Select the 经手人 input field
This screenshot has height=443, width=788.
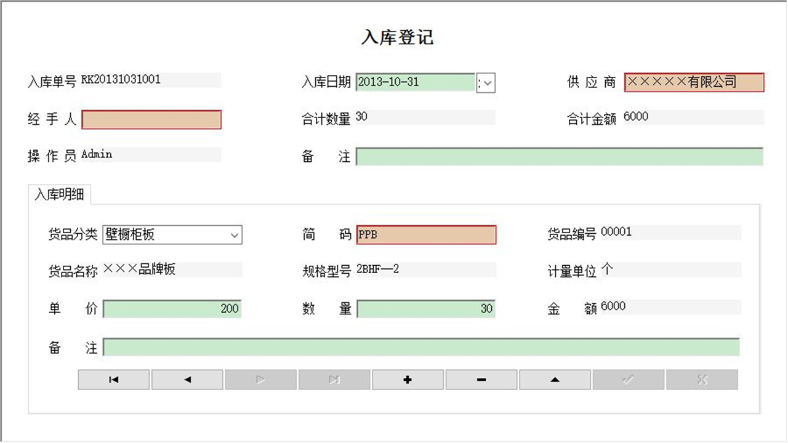click(151, 119)
